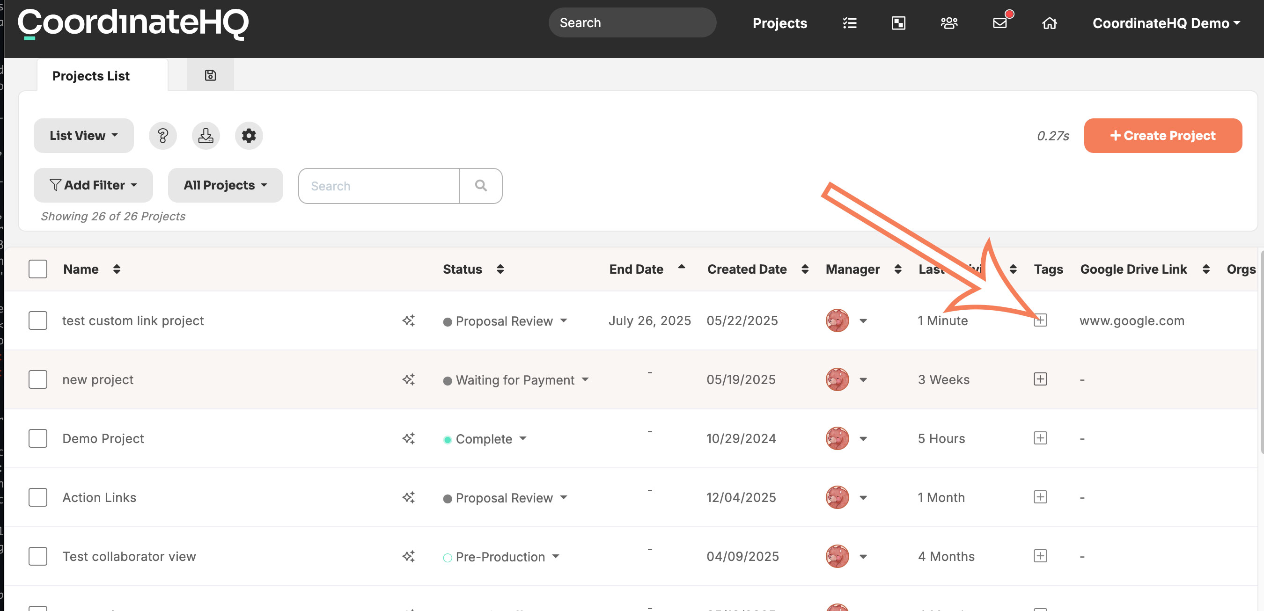The width and height of the screenshot is (1264, 611).
Task: Open the Add Filter dropdown
Action: coord(93,185)
